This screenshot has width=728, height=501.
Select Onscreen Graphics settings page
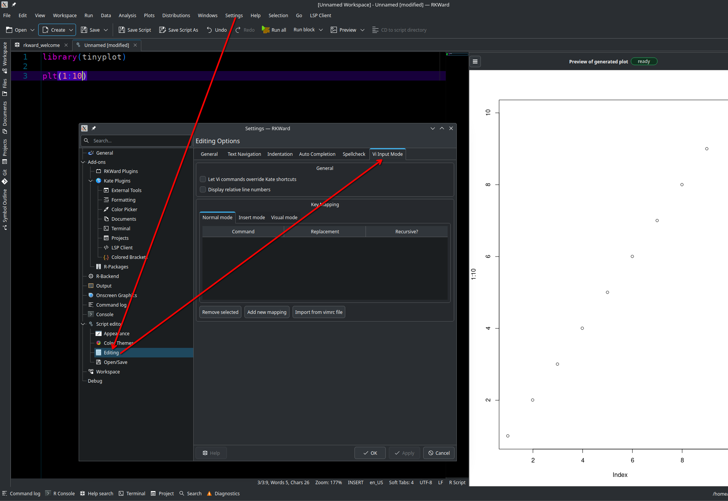(116, 295)
